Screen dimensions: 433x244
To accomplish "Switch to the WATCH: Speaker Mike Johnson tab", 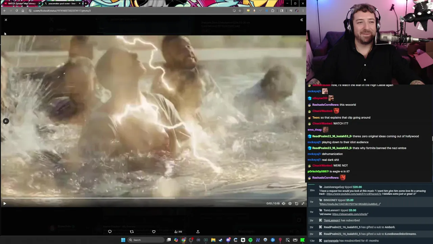I will [22, 3].
